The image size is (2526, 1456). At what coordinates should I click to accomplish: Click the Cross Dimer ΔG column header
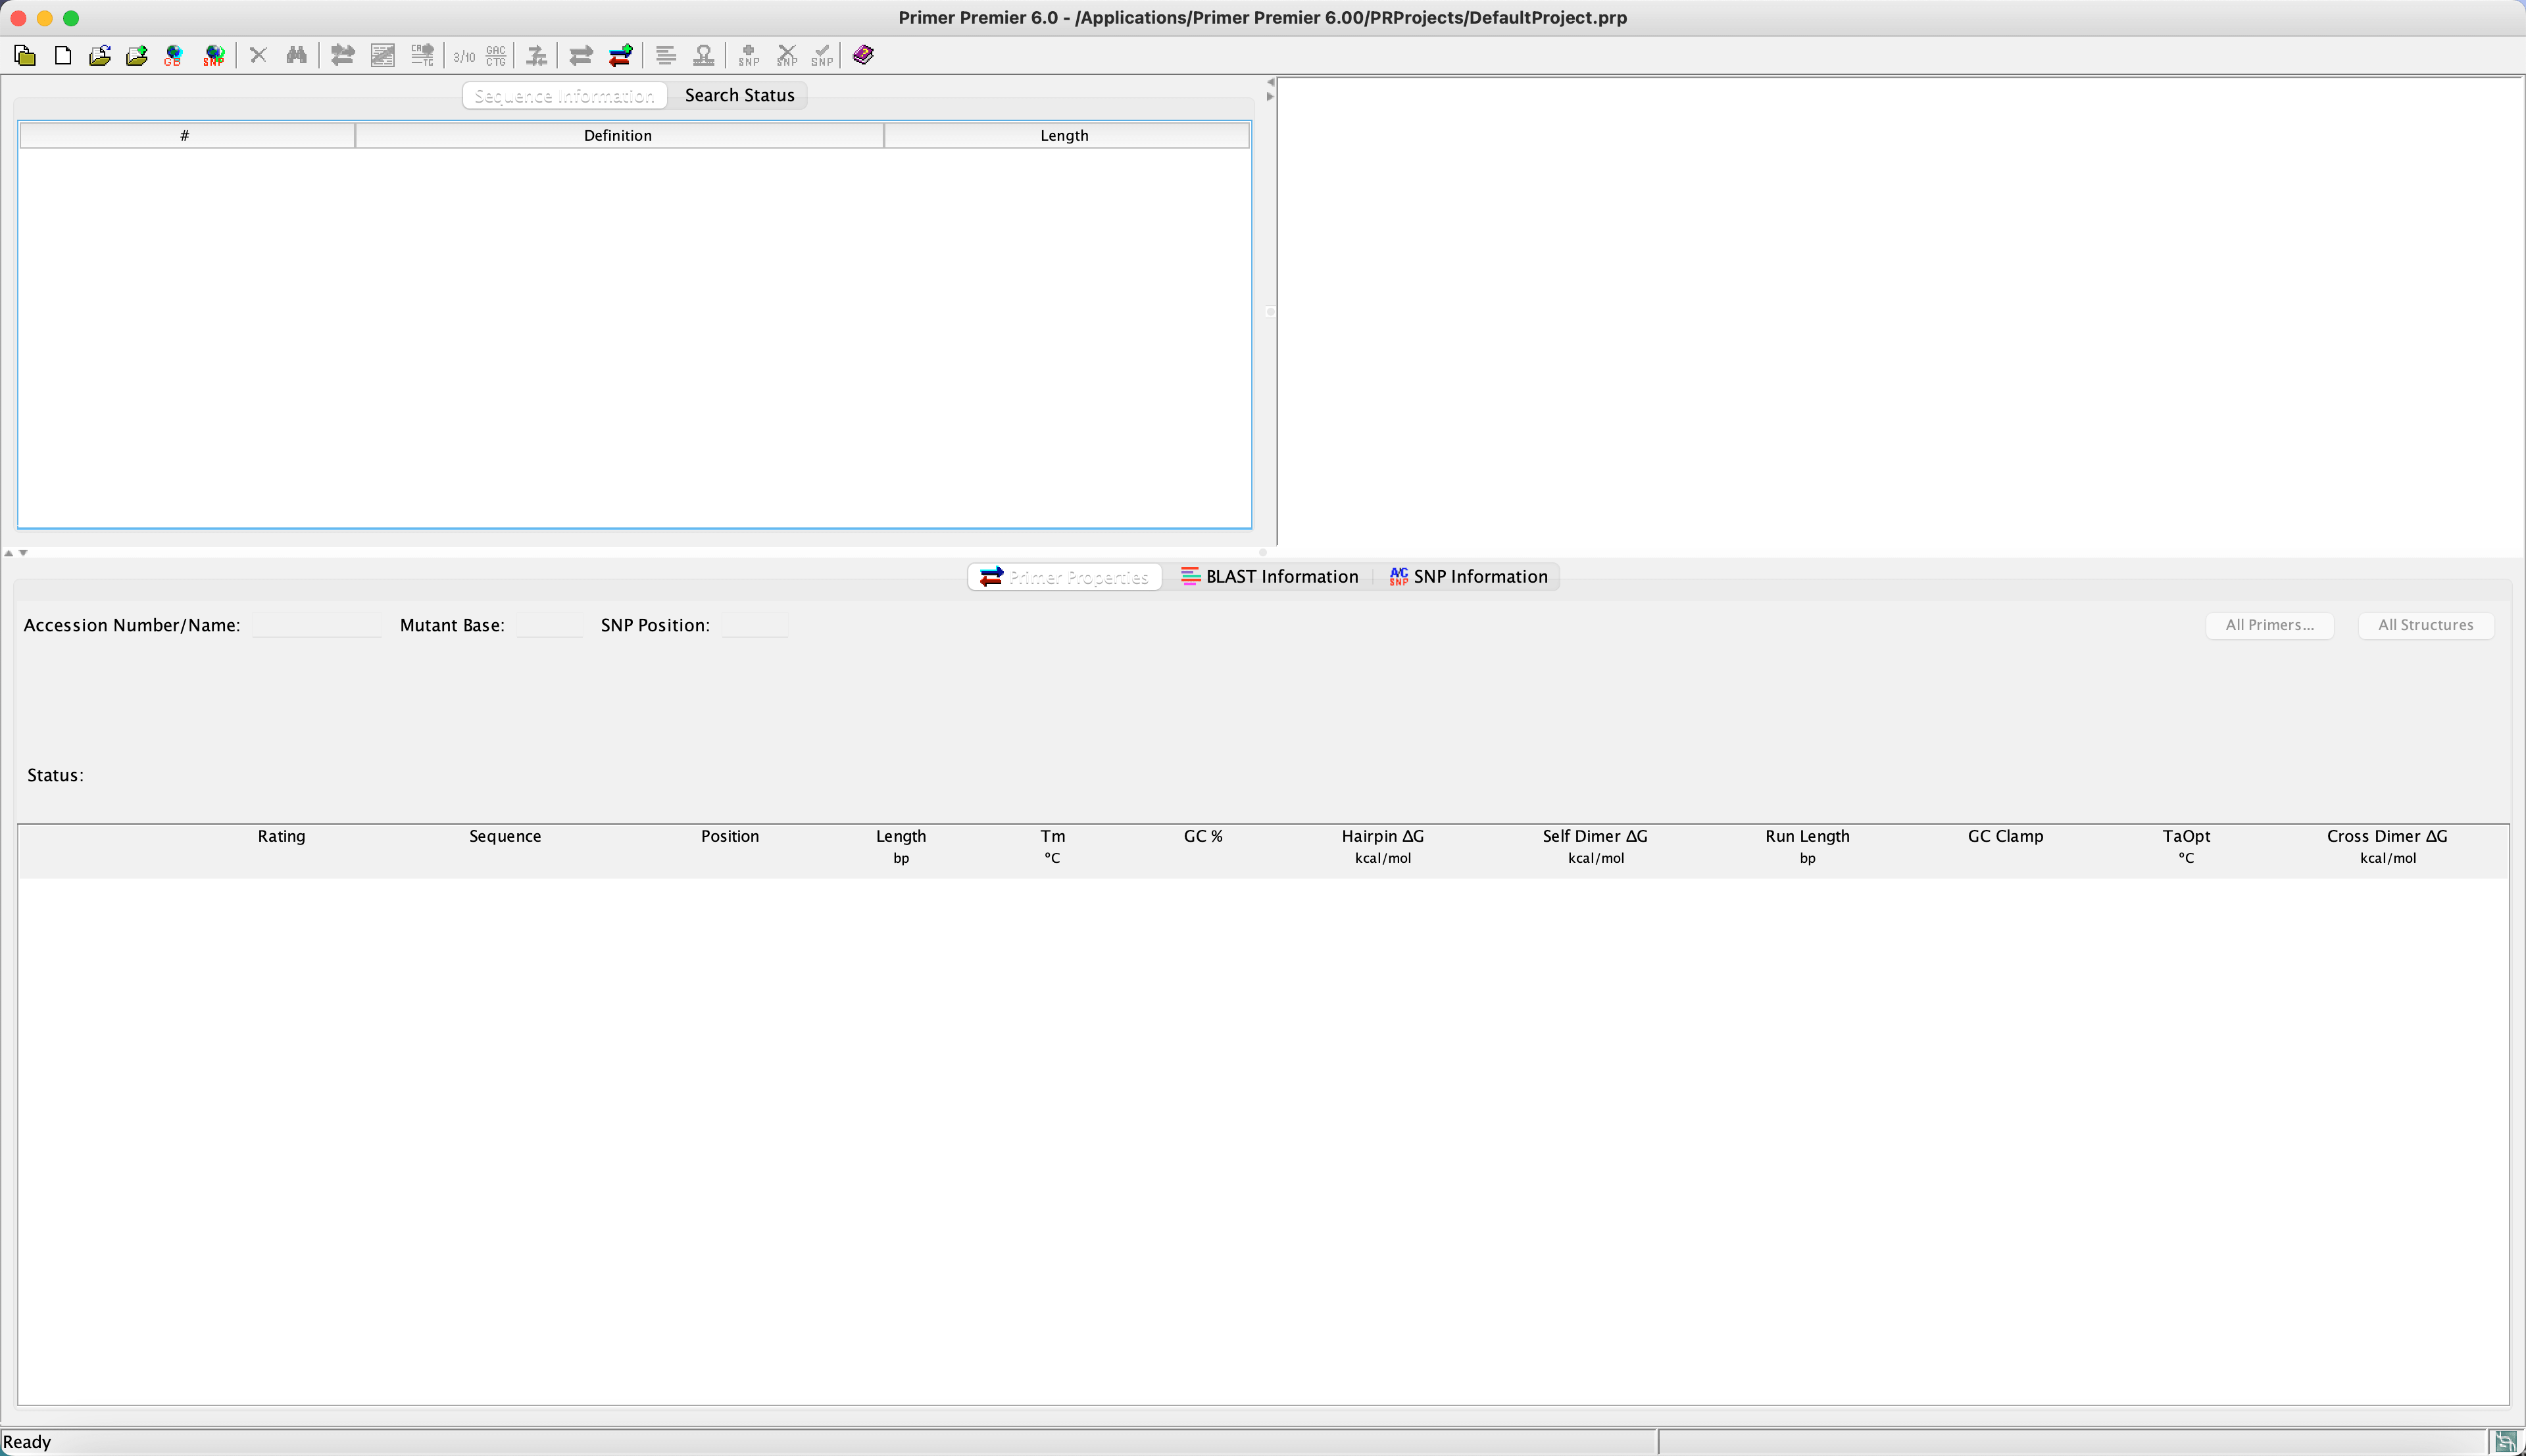2387,846
